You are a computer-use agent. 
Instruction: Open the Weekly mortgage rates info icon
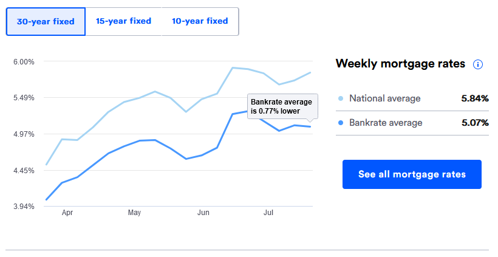click(478, 64)
